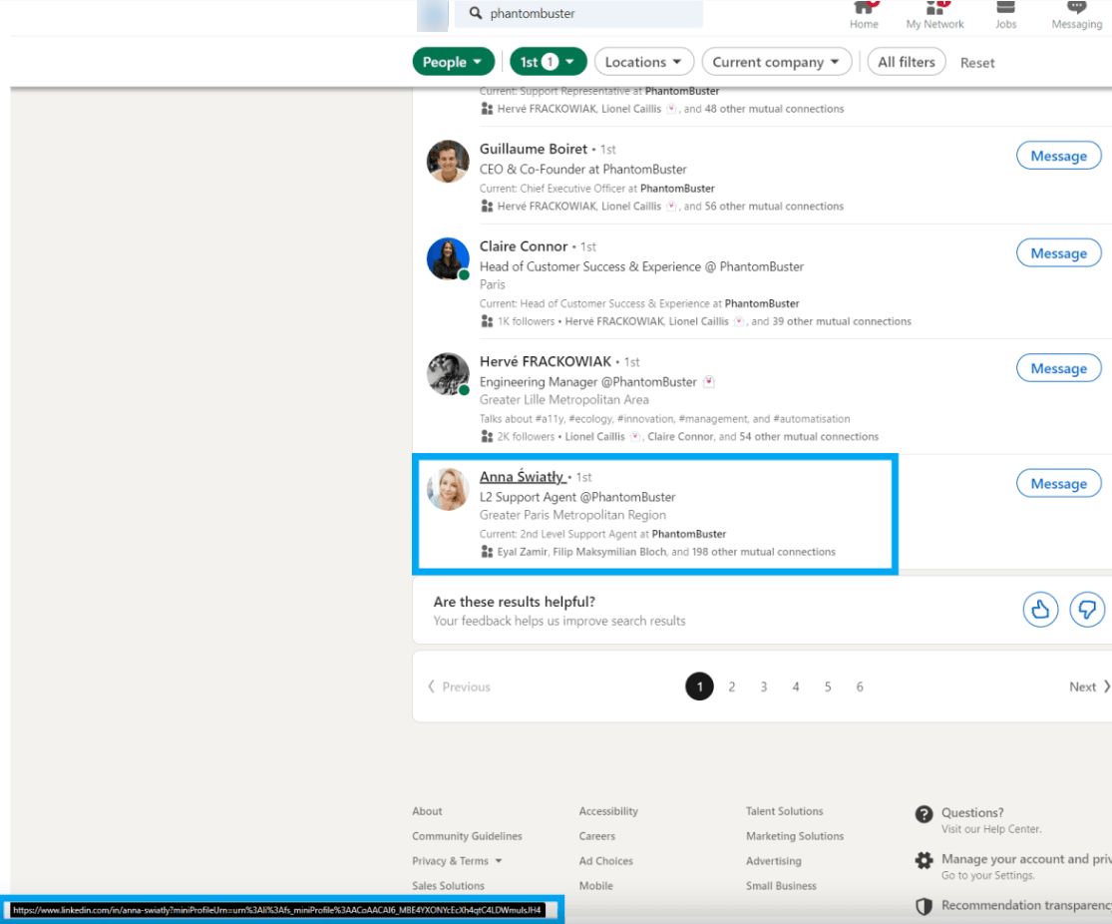Open Hervé FRACKOWIAK's profile name link
Screen dimensions: 1112x924
pos(545,361)
